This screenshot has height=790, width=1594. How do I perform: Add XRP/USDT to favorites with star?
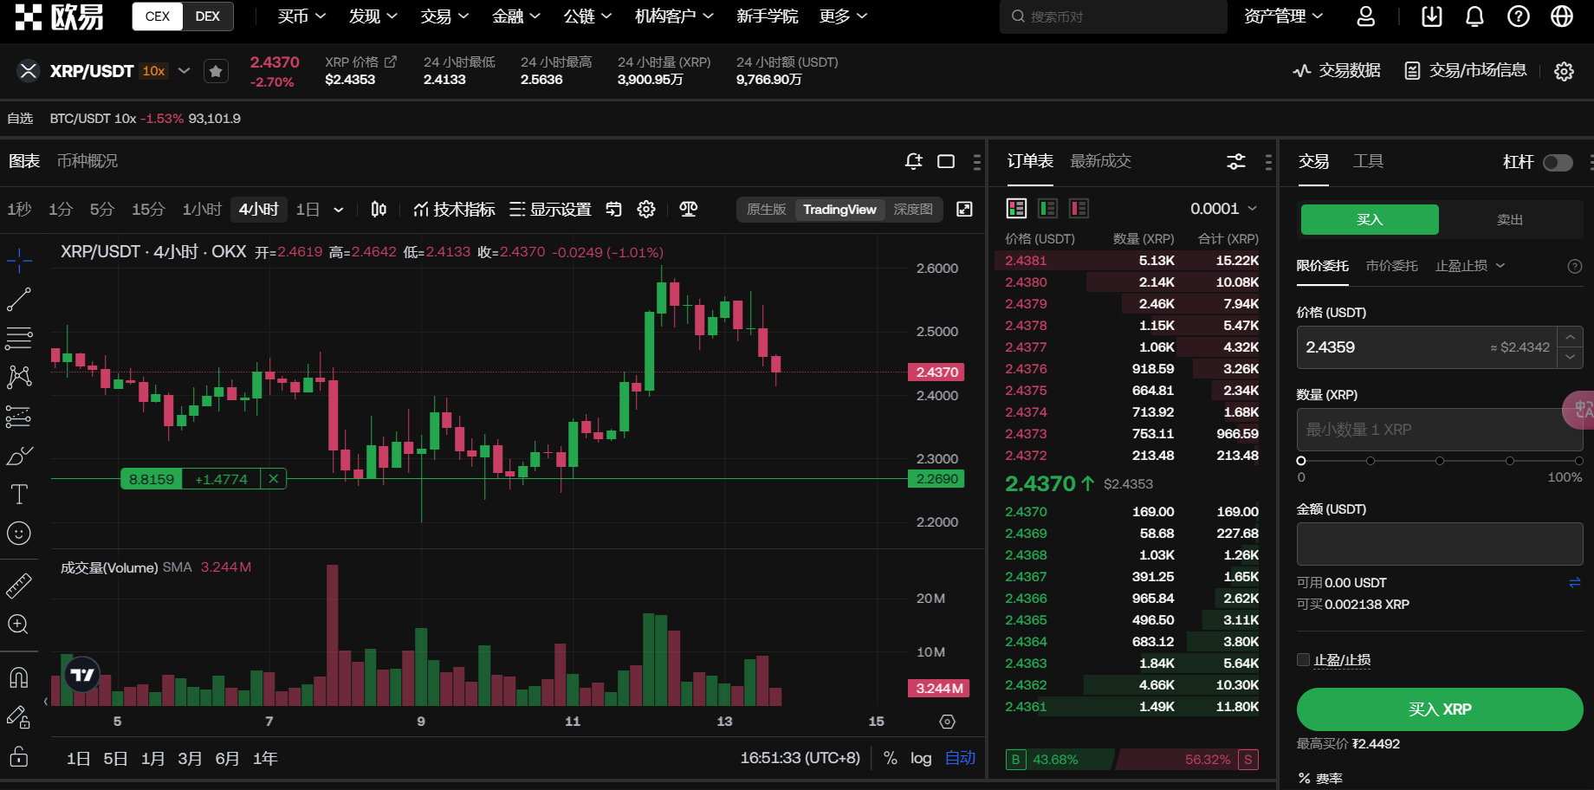[x=216, y=71]
